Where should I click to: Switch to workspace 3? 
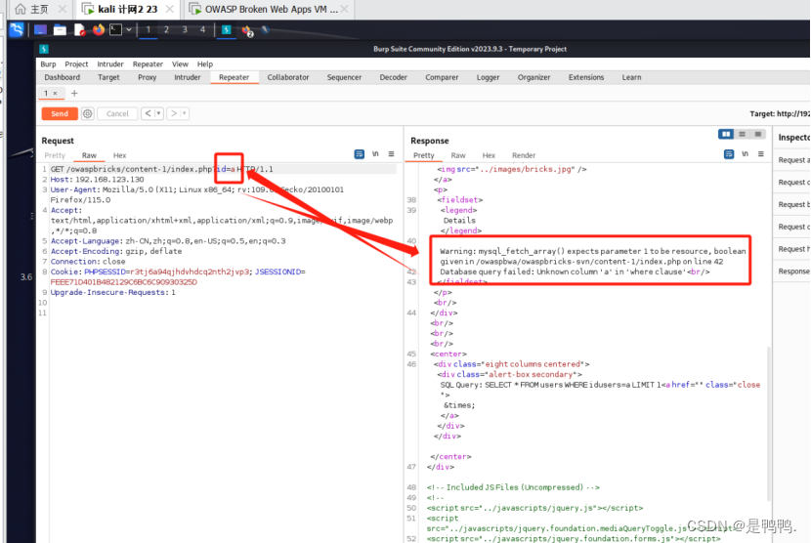184,29
